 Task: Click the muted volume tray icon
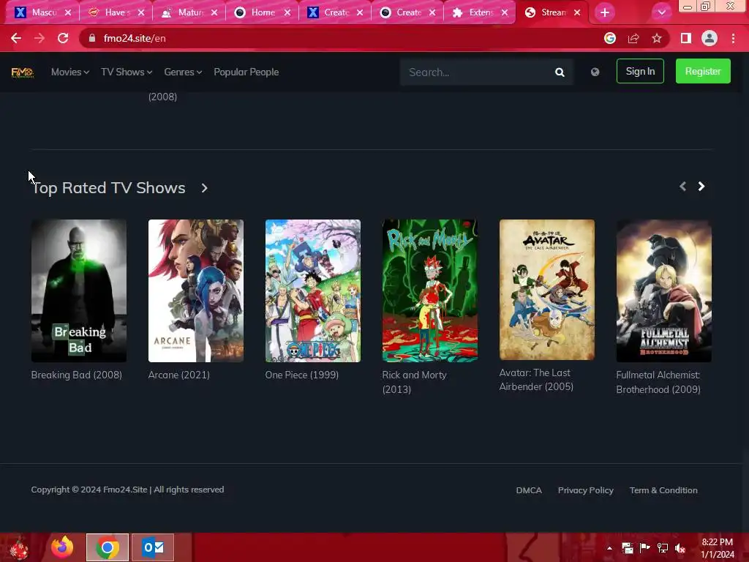tap(680, 548)
